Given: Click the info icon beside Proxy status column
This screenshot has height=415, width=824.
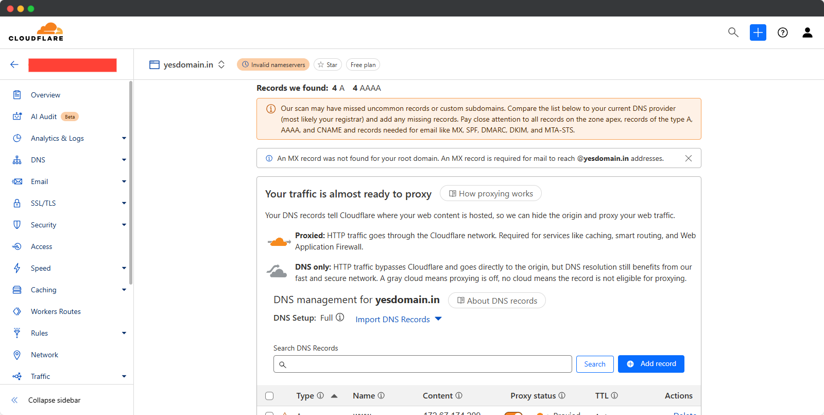Looking at the screenshot, I should [x=562, y=395].
